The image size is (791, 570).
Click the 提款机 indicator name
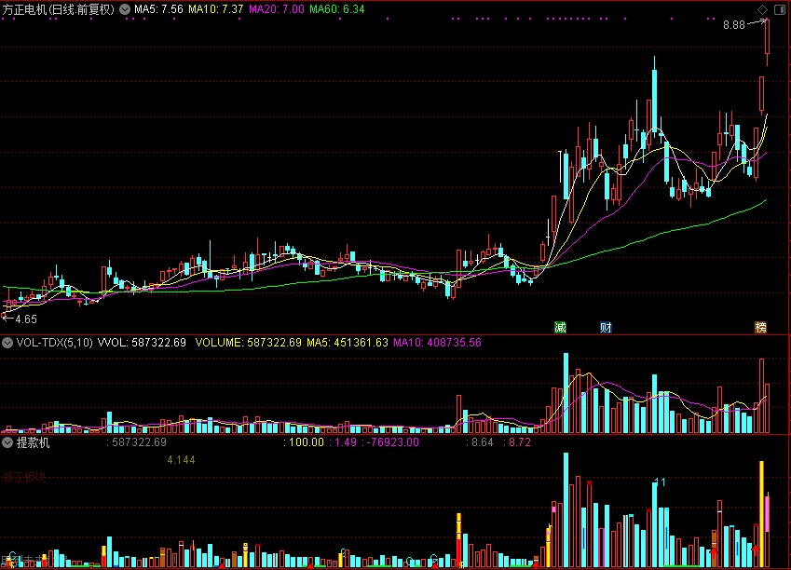point(33,443)
